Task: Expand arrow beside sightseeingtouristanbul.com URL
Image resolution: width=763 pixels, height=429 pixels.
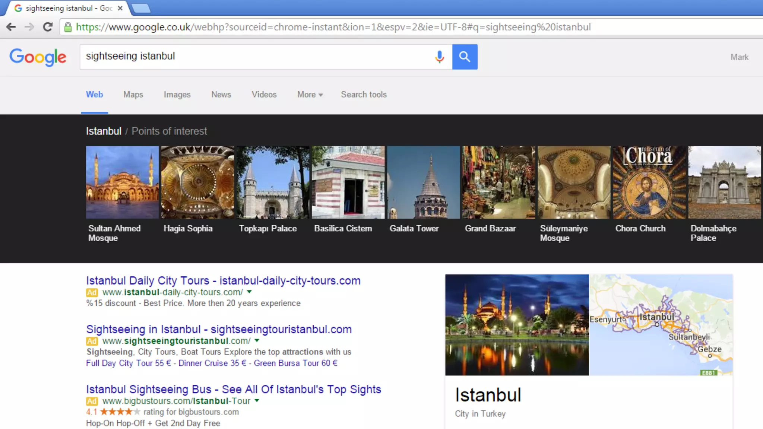Action: pyautogui.click(x=257, y=340)
